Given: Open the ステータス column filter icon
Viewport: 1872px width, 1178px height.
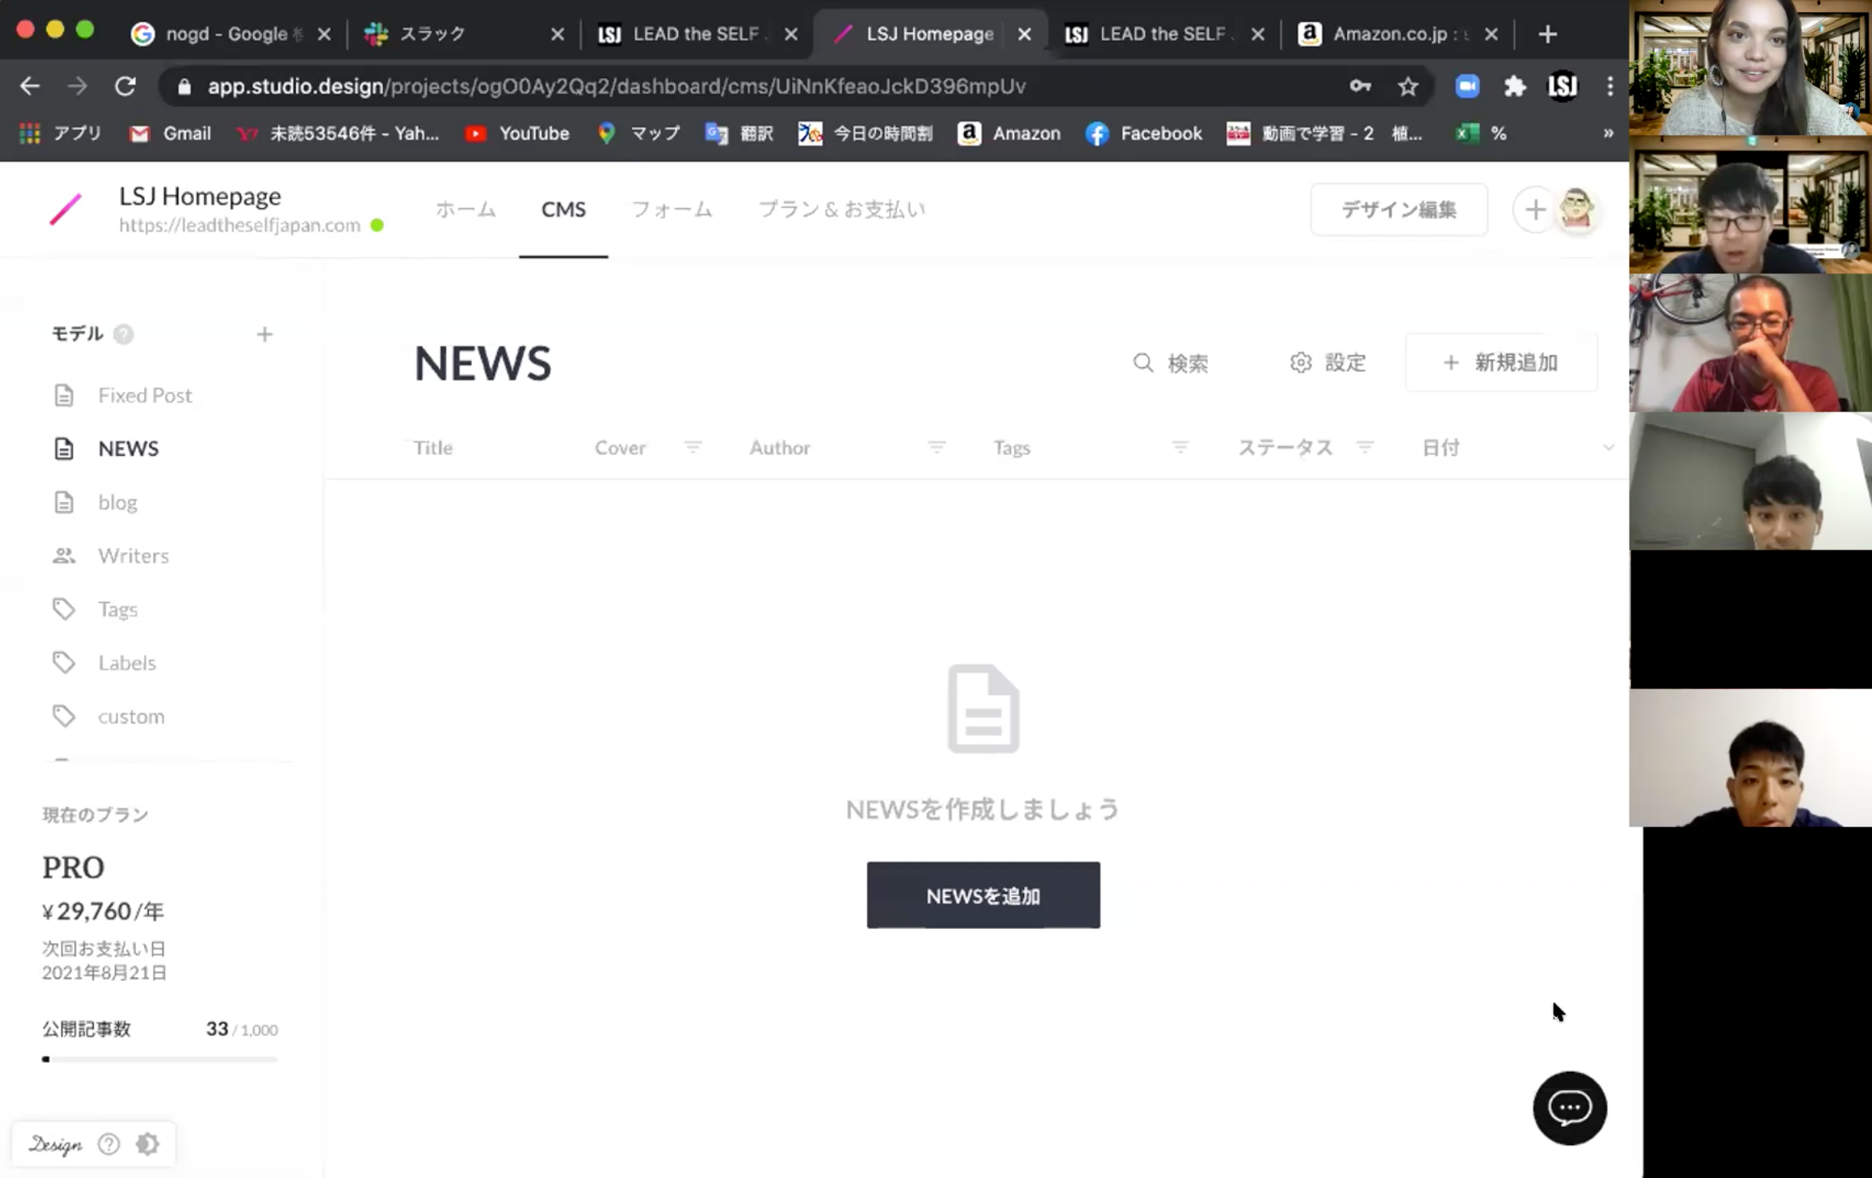Looking at the screenshot, I should tap(1365, 447).
